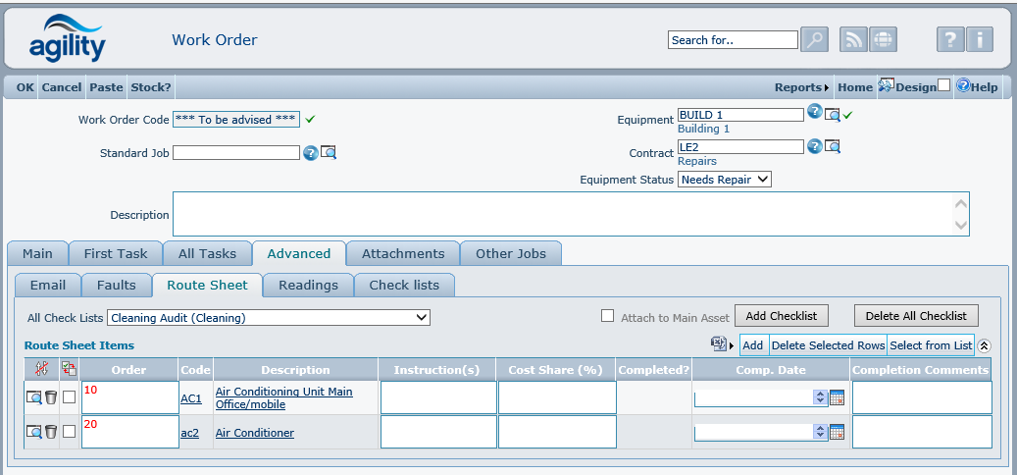This screenshot has width=1017, height=475.
Task: Expand the All Check Lists dropdown
Action: pos(269,317)
